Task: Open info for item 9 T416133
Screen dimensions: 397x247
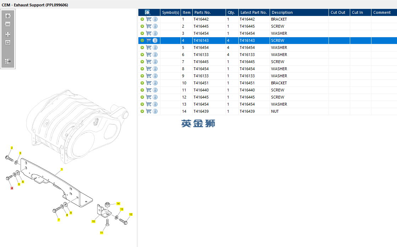Action: pyautogui.click(x=155, y=76)
